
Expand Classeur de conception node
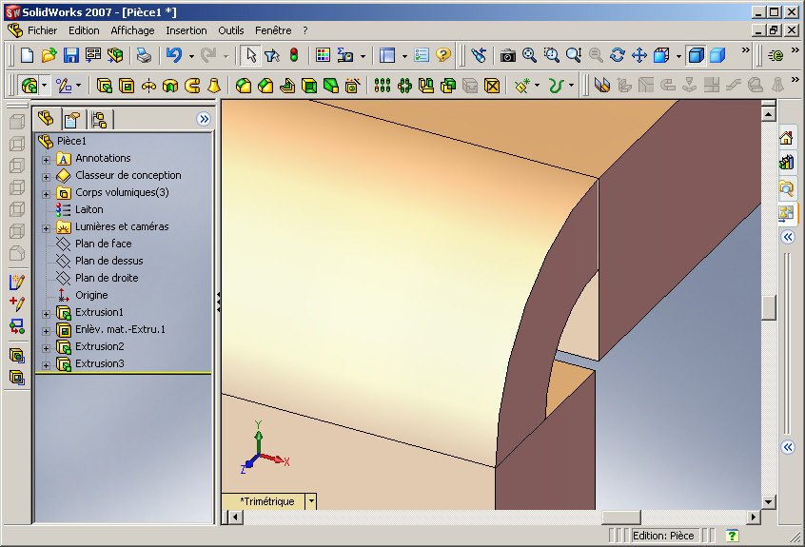[46, 177]
